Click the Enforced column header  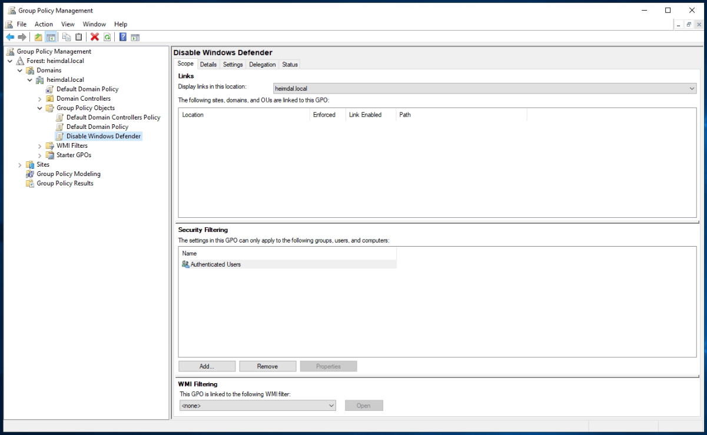[327, 115]
